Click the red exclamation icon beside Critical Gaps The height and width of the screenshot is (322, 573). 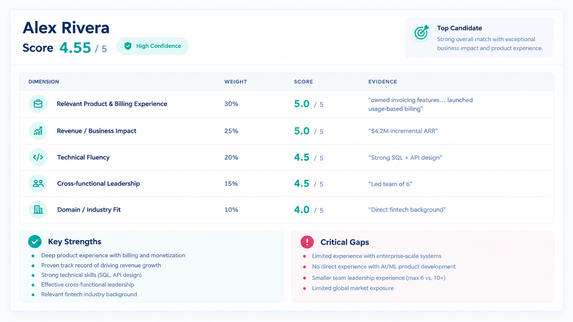pyautogui.click(x=307, y=242)
